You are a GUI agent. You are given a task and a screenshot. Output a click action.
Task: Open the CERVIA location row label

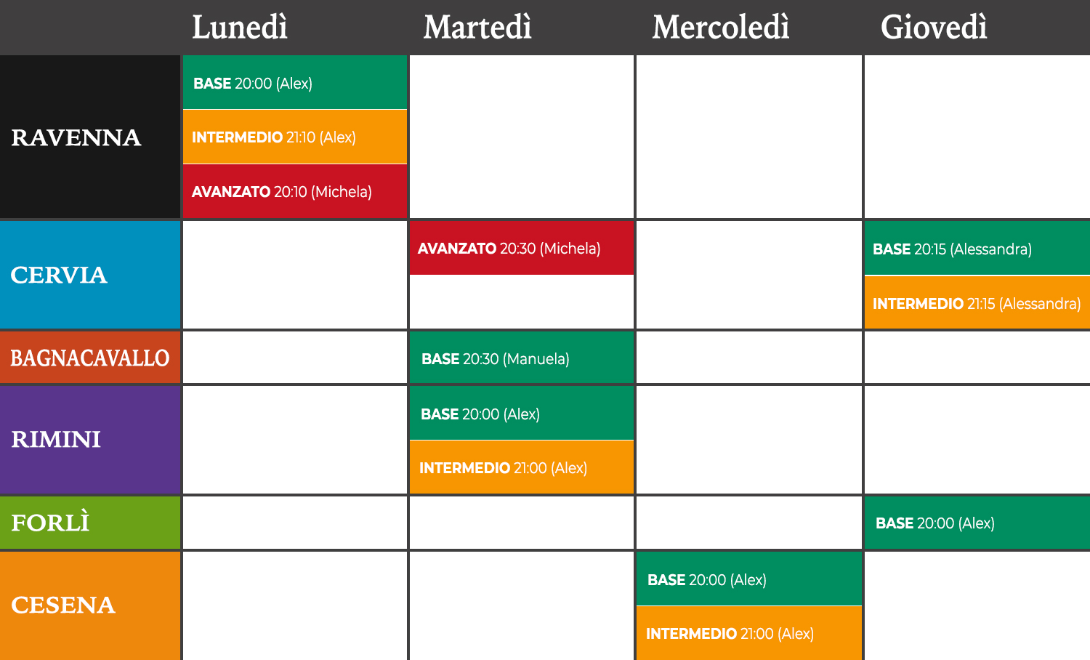click(x=59, y=275)
